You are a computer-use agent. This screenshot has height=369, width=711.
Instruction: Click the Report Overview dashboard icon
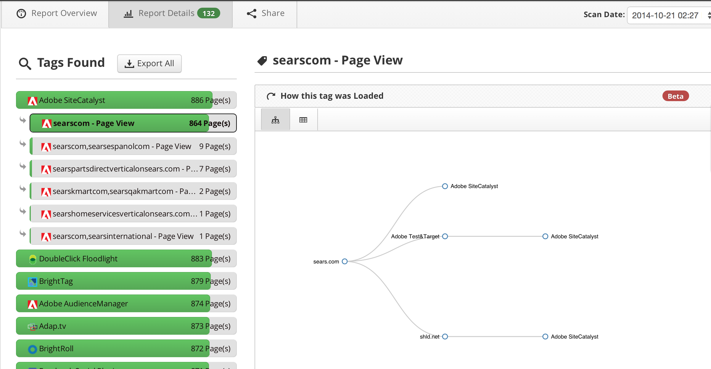coord(21,14)
